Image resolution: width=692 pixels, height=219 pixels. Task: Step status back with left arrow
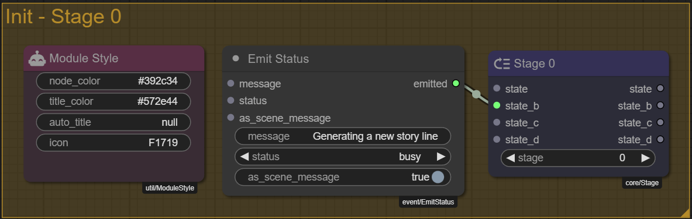245,157
